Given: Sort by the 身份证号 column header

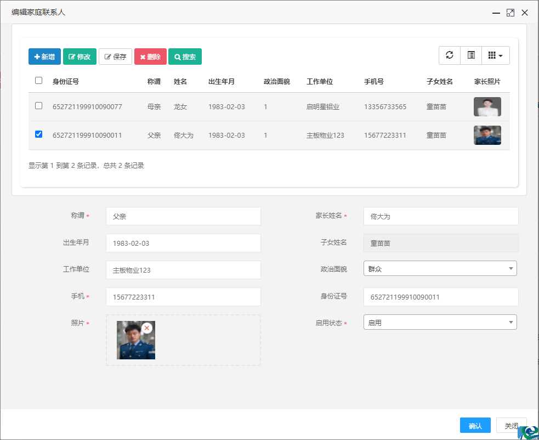Looking at the screenshot, I should 66,82.
